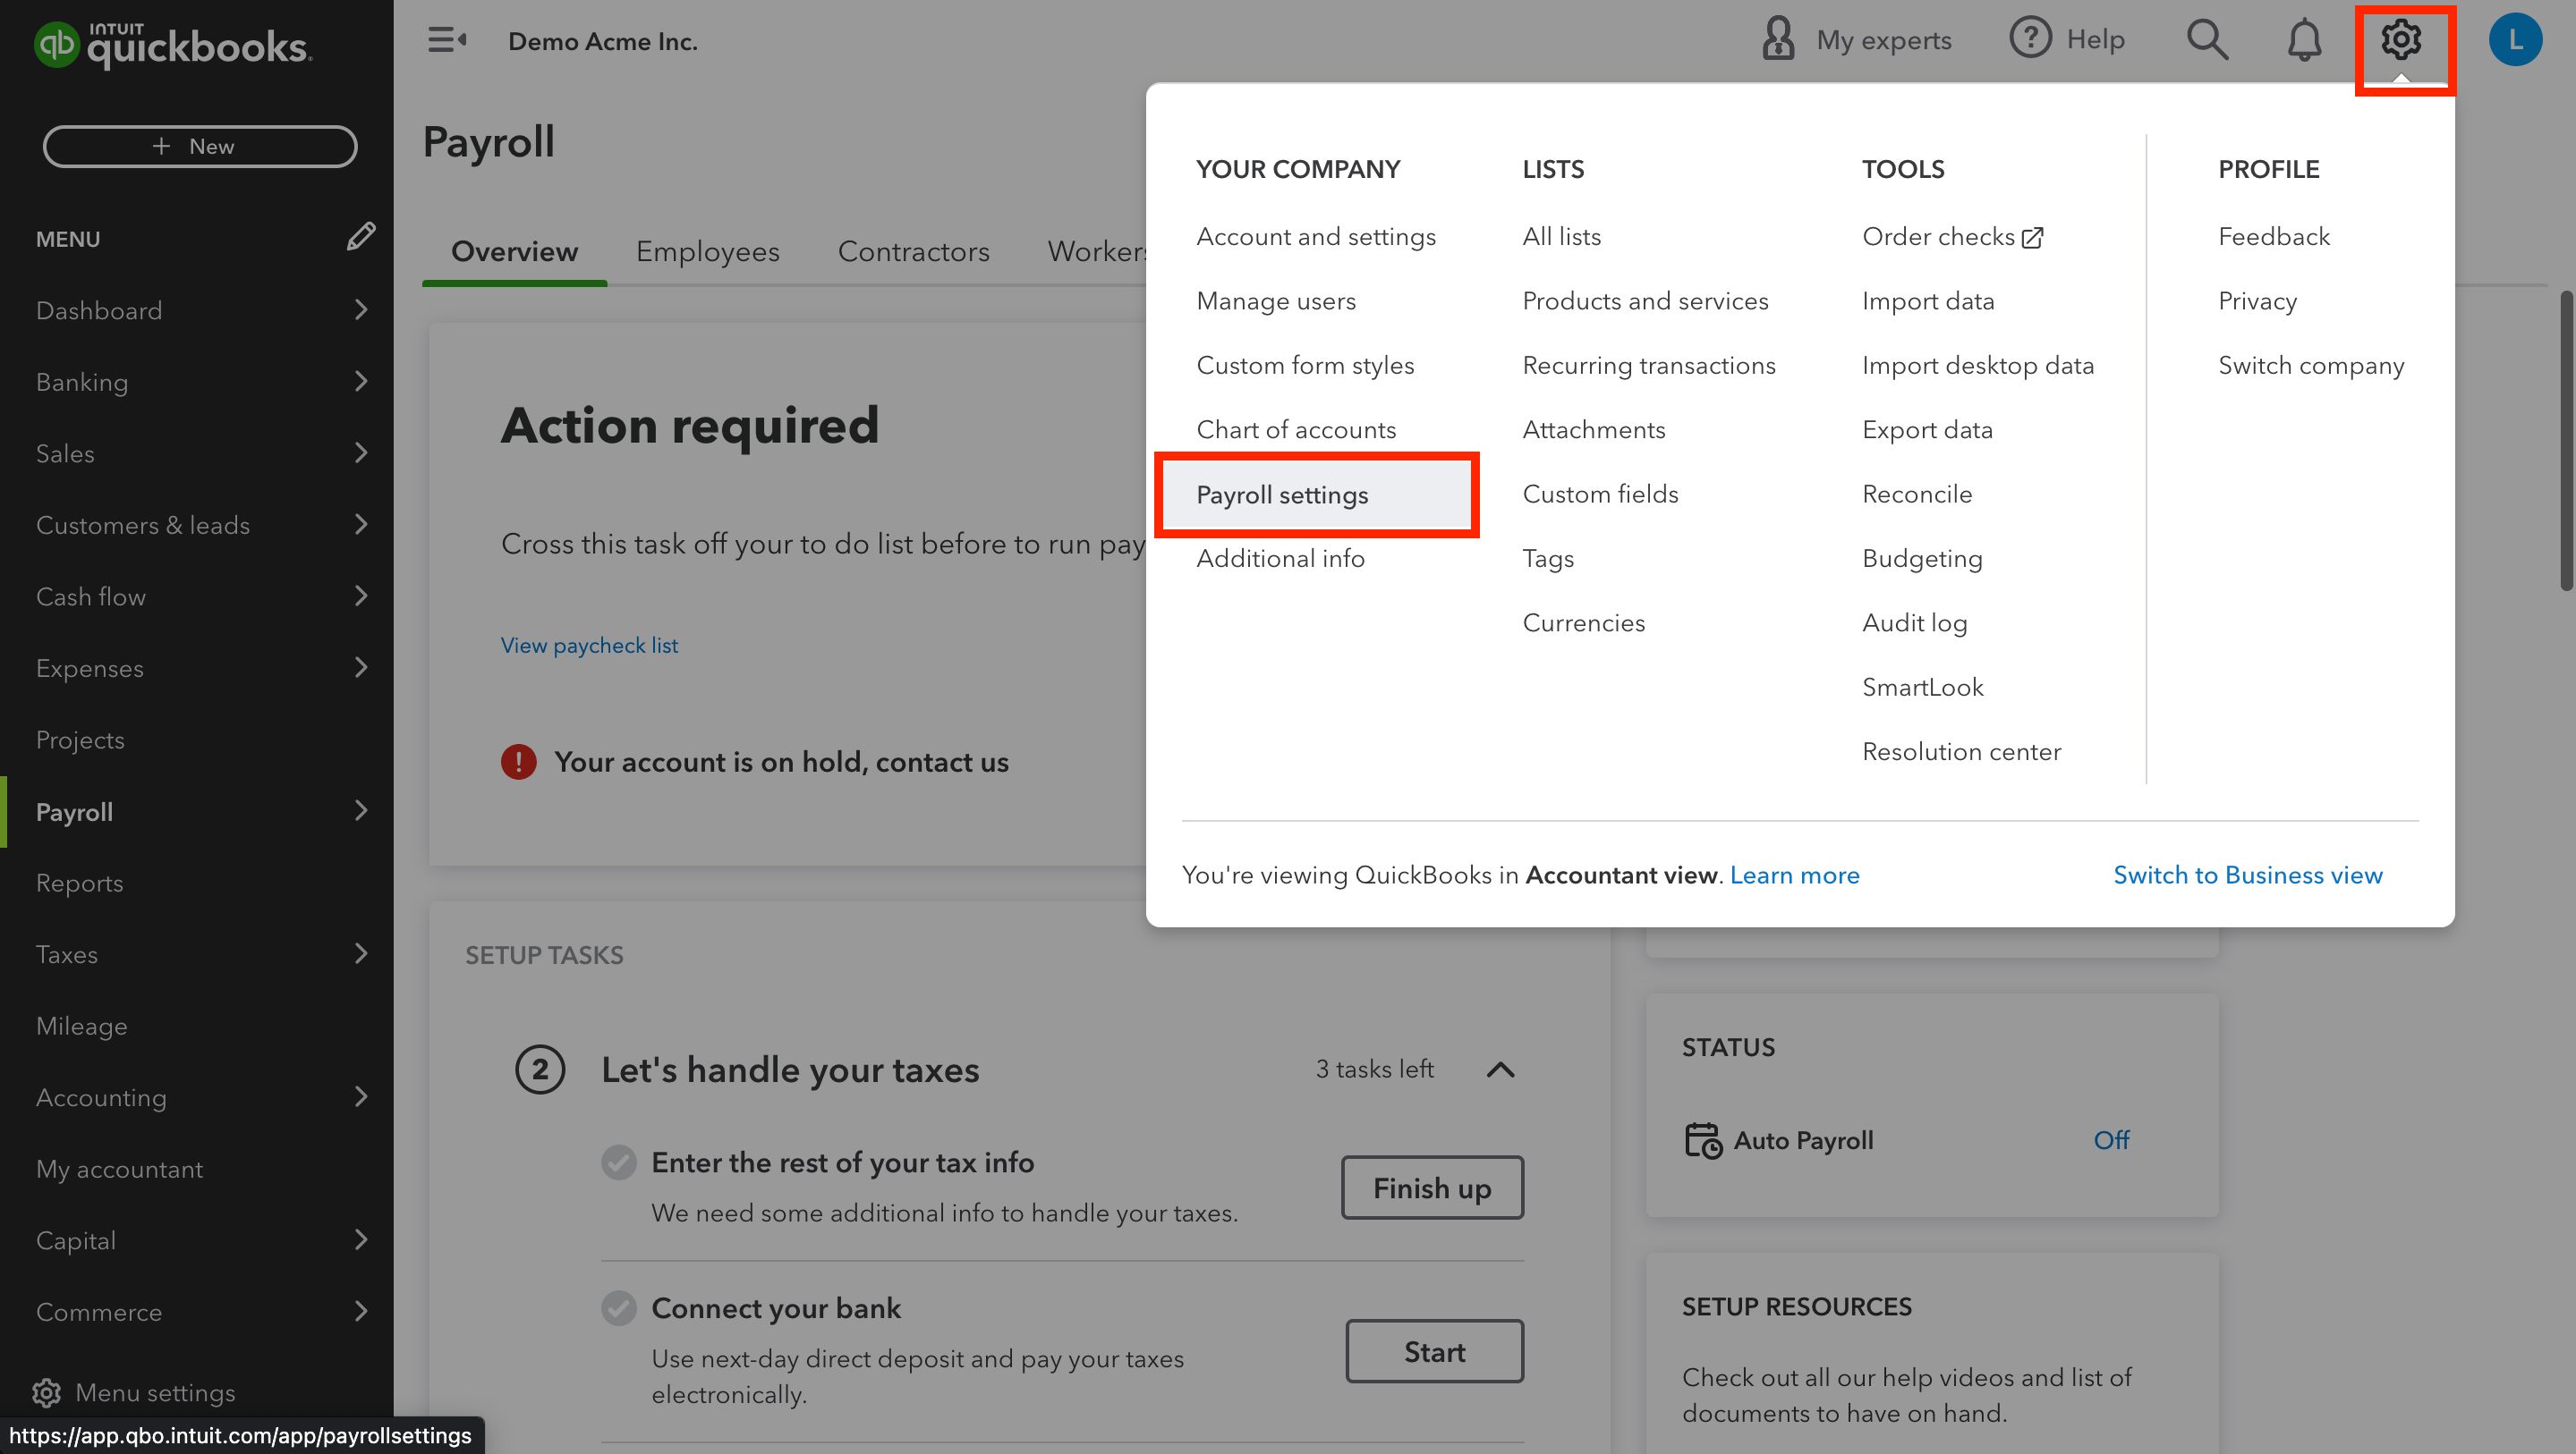Expand the Taxes chevron
2576x1454 pixels.
361,954
